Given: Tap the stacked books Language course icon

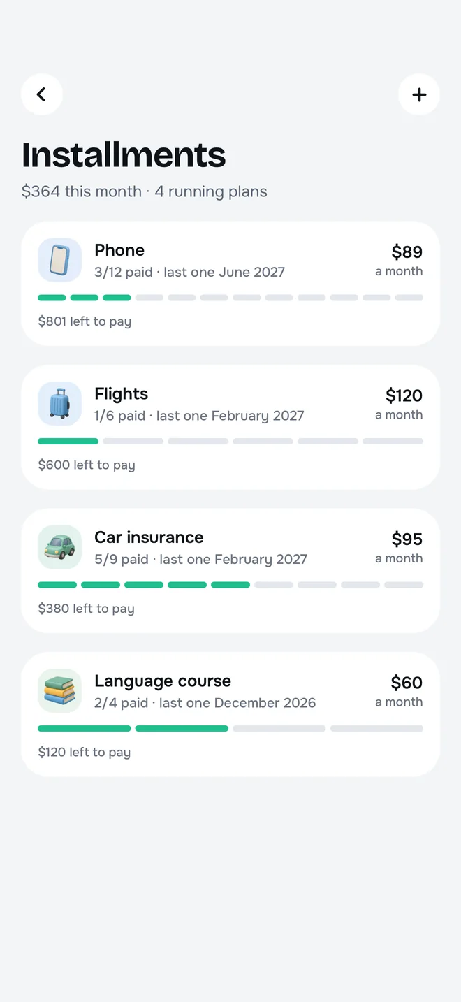Looking at the screenshot, I should [x=59, y=691].
